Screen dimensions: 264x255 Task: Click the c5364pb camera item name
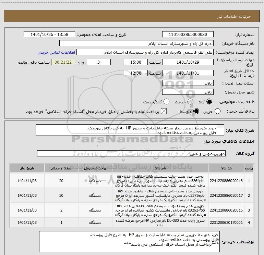click(x=160, y=181)
